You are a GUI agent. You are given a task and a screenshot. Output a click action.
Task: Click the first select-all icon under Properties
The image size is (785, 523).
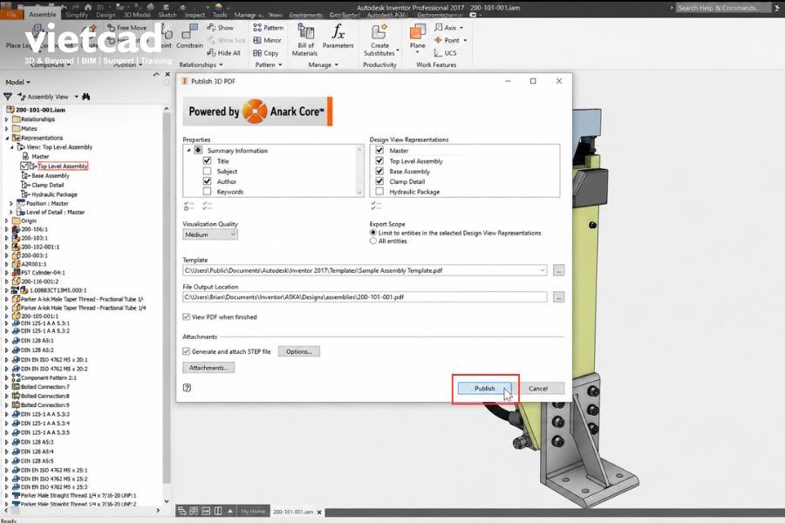pyautogui.click(x=188, y=206)
